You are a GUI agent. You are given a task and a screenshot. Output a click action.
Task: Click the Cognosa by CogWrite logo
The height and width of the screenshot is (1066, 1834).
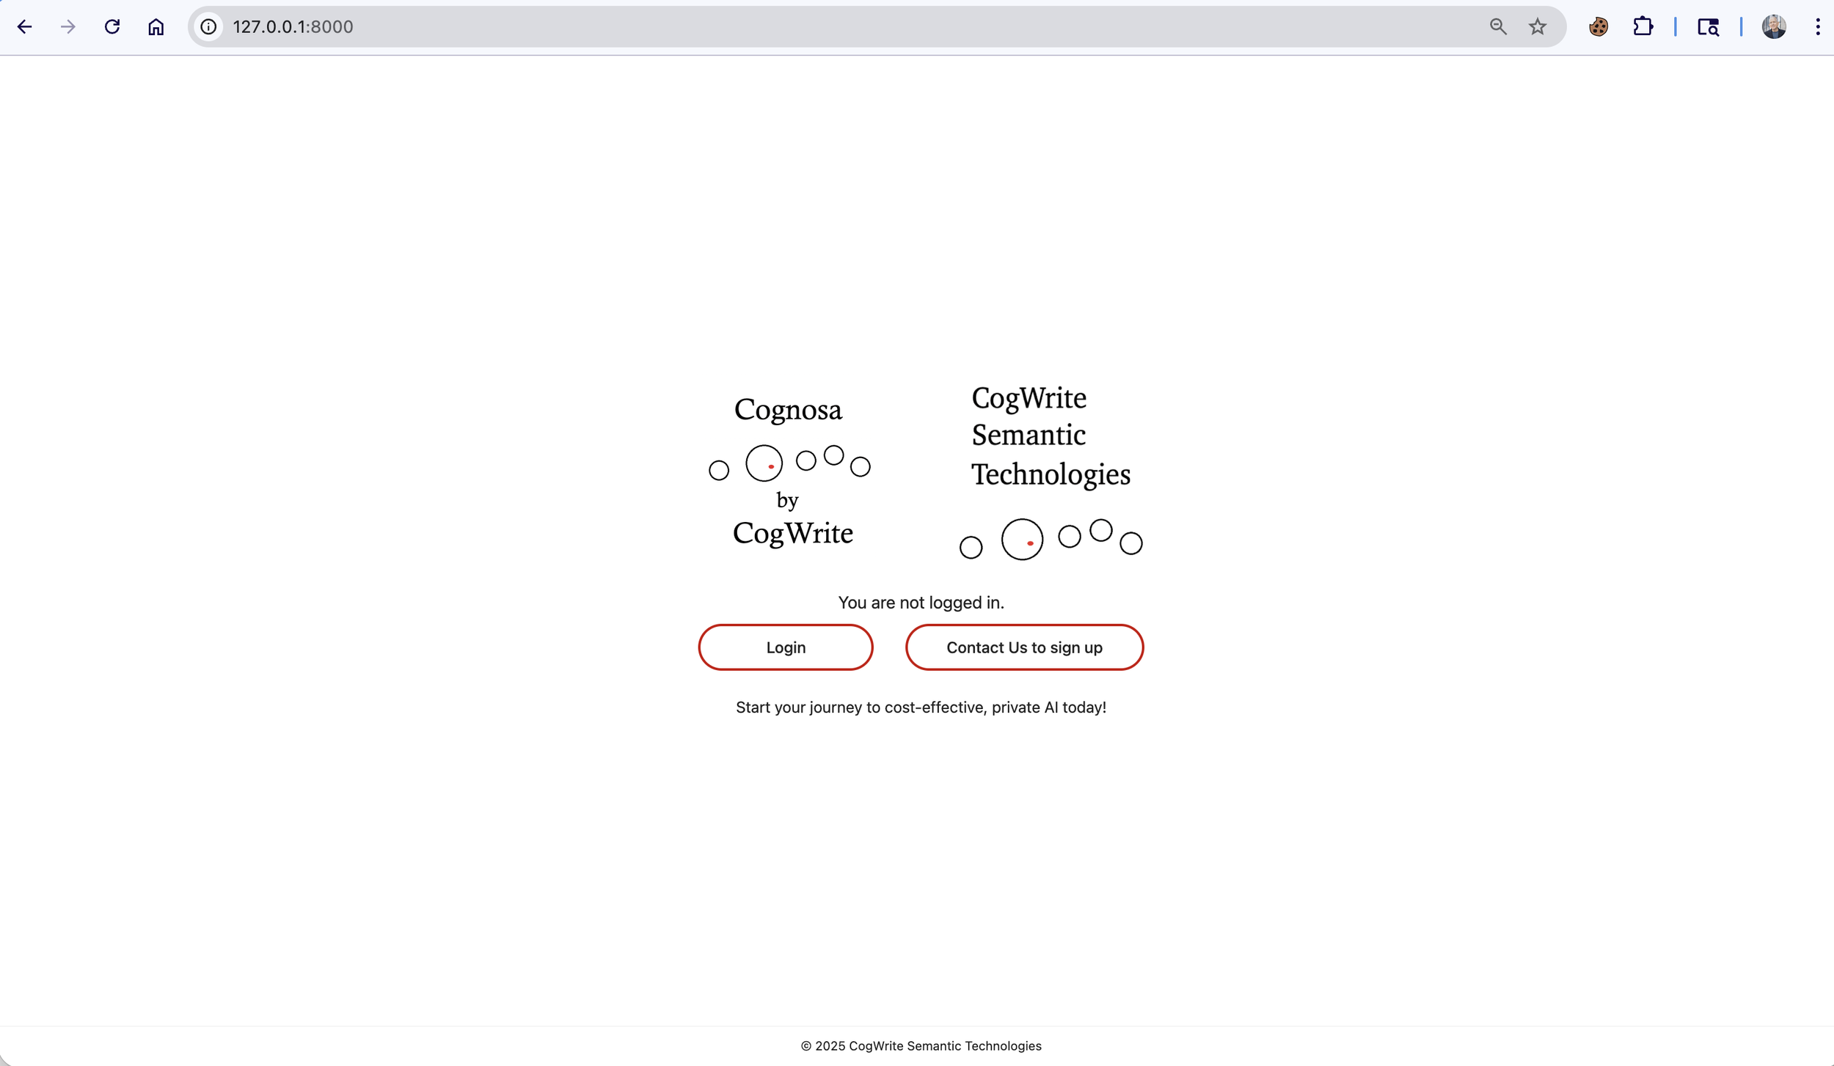[790, 471]
